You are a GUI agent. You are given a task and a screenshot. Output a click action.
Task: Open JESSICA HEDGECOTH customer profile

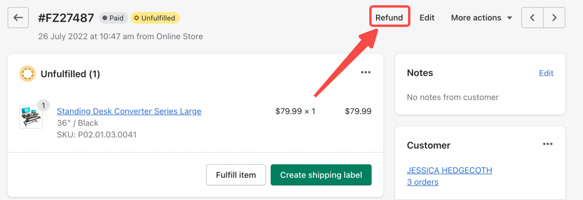[449, 170]
